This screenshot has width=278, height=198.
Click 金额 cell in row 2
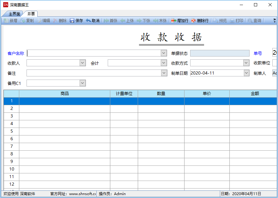tap(253, 109)
